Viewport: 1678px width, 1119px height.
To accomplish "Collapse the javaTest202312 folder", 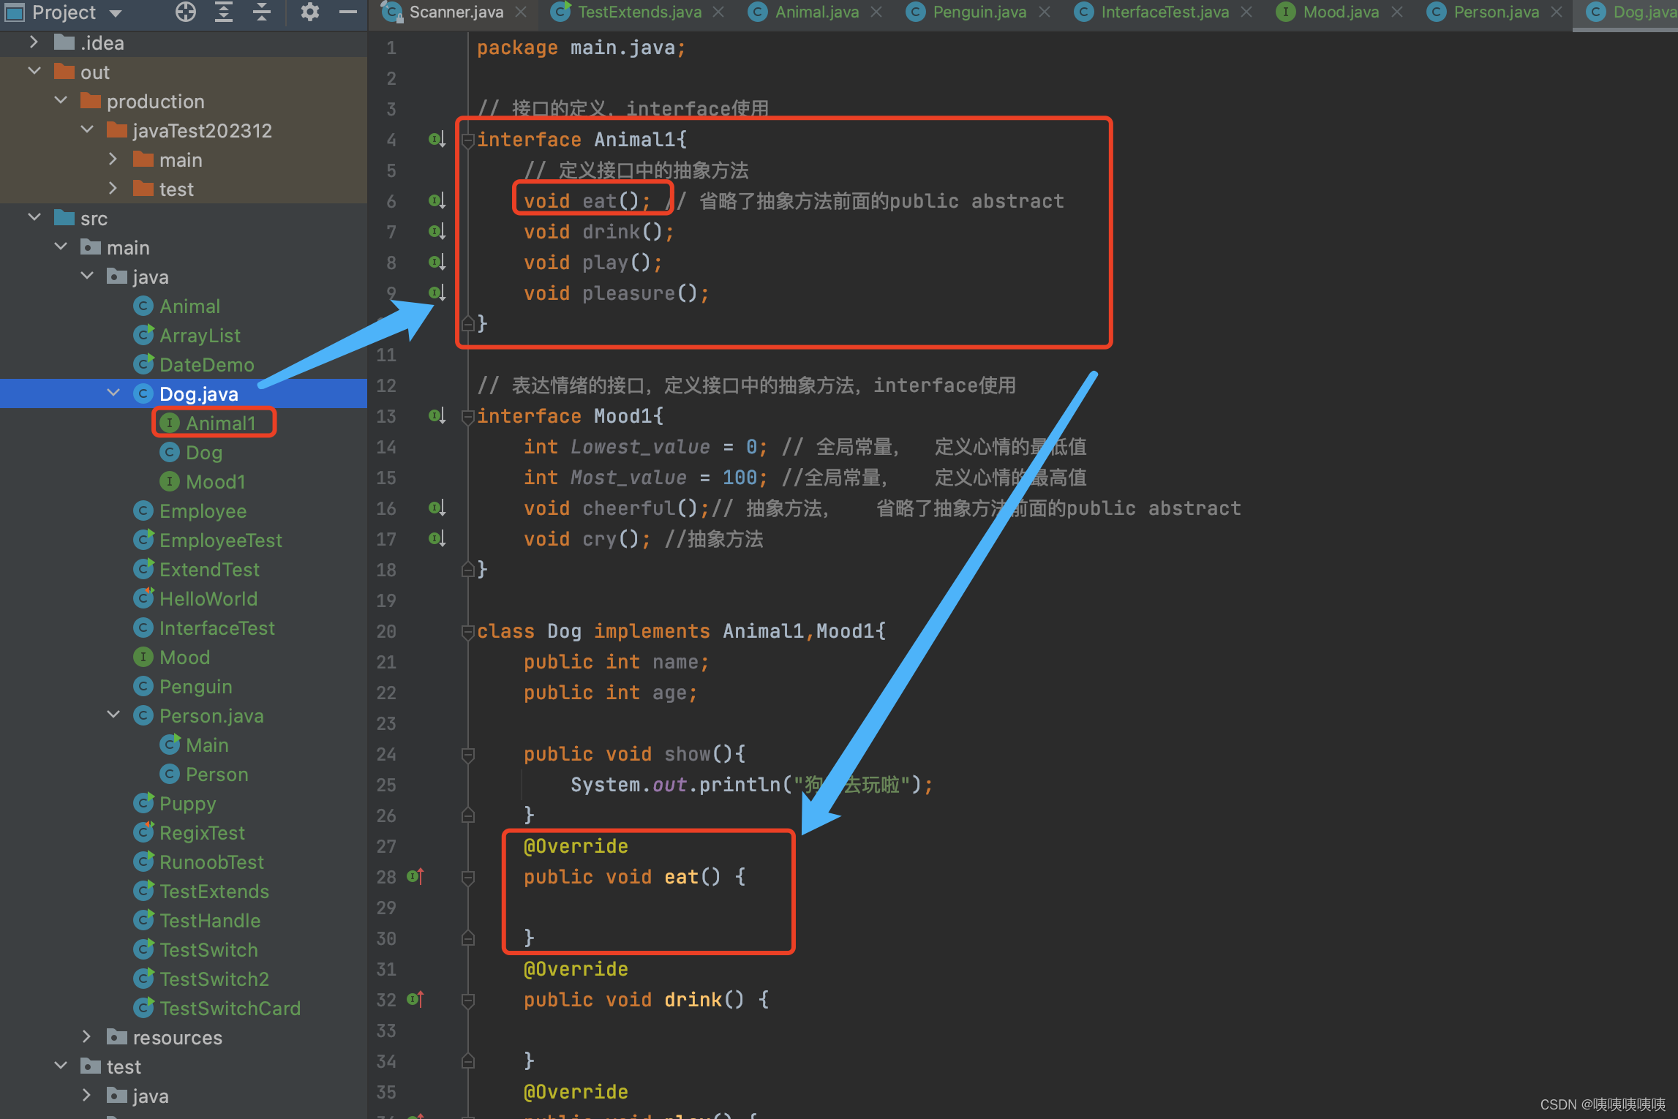I will click(x=87, y=130).
